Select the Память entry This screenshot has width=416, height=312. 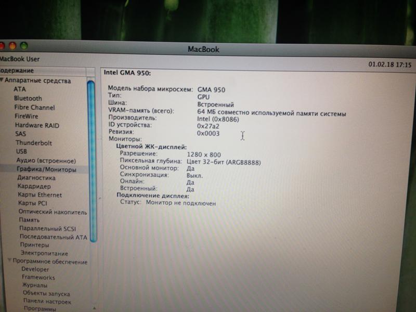(29, 220)
